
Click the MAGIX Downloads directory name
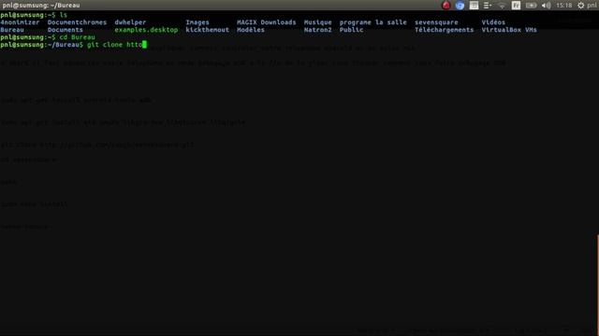click(267, 22)
